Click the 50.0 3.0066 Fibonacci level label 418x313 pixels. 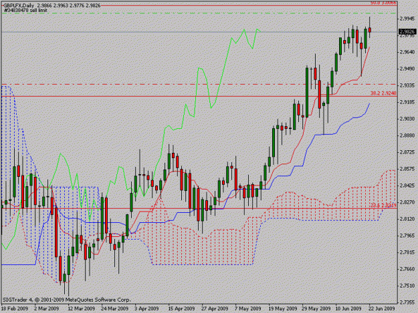pos(383,3)
